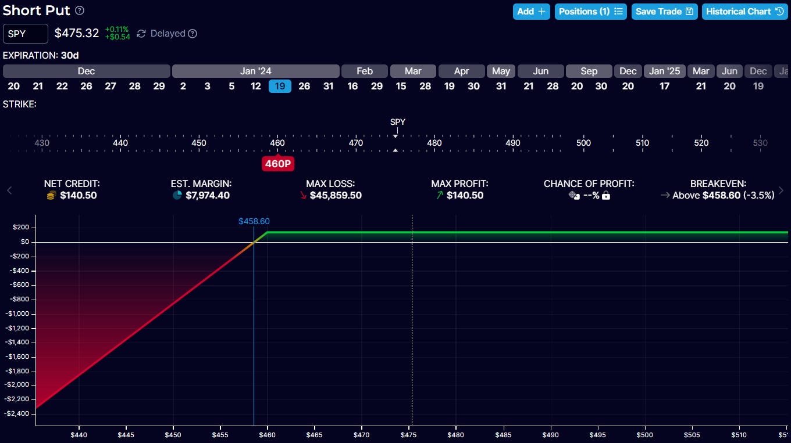Screen dimensions: 791x443
Task: Pick the February 16 expiration date
Action: [352, 86]
